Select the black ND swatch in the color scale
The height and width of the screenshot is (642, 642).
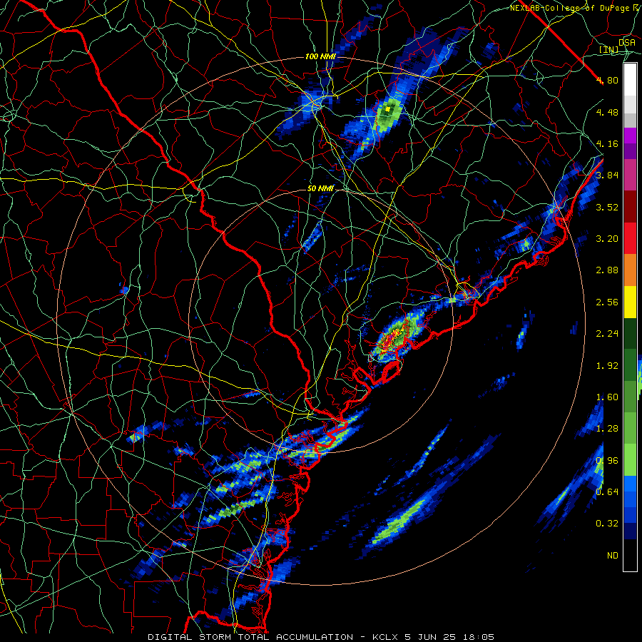tap(630, 555)
